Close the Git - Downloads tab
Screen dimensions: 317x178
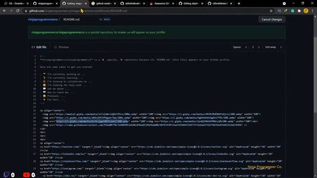point(28,3)
